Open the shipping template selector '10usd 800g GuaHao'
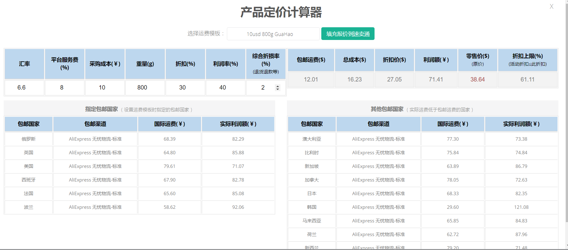568x250 pixels. pos(273,34)
